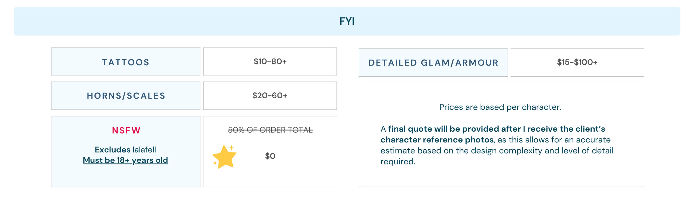Click the $10-80+ tattoo price
695x208 pixels.
[270, 61]
